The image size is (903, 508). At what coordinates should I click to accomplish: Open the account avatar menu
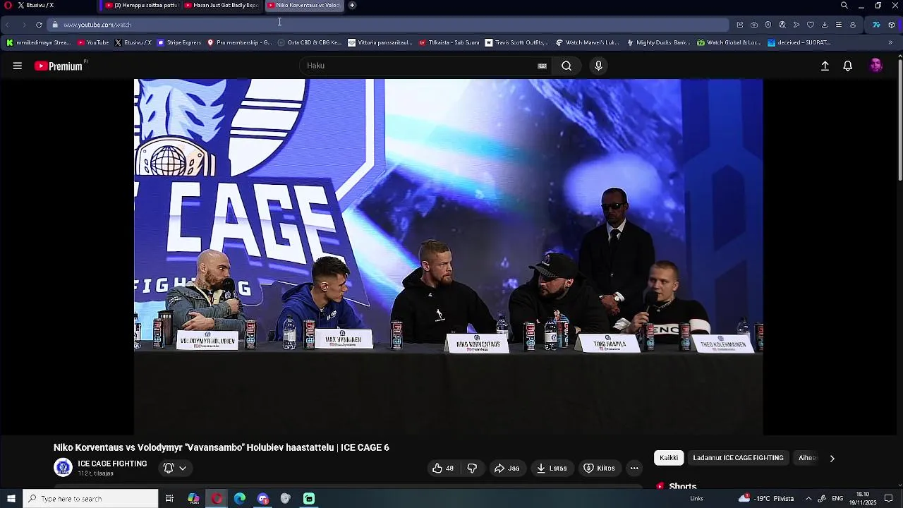[x=875, y=66]
